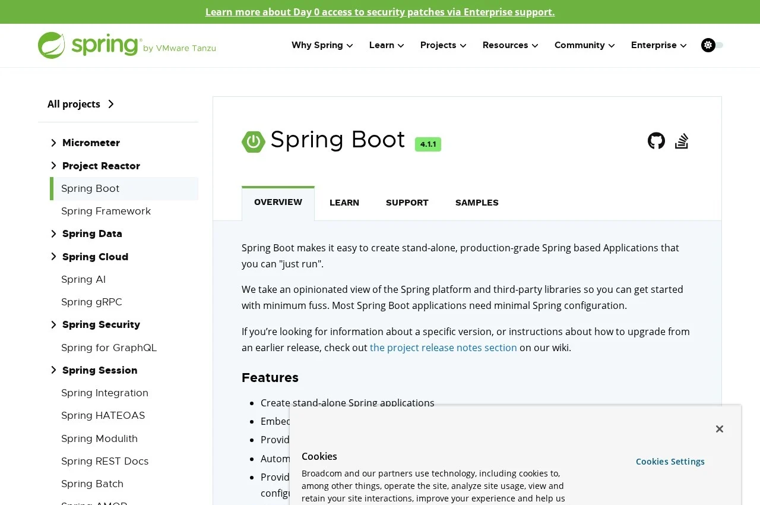Open the Support tab
This screenshot has width=760, height=505.
[407, 203]
